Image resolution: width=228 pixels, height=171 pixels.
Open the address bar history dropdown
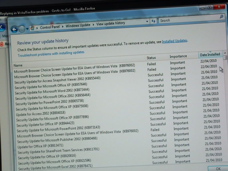click(147, 22)
